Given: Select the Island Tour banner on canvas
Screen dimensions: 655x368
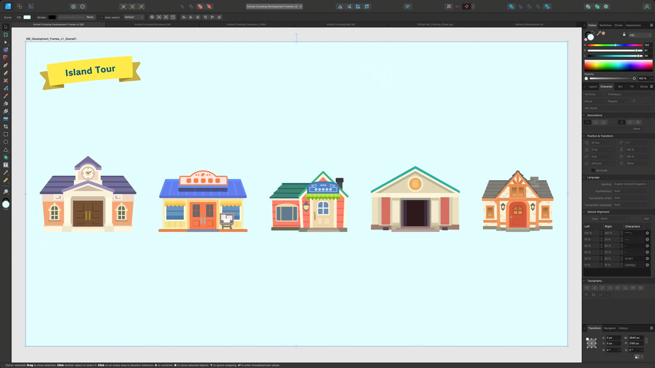Looking at the screenshot, I should pos(91,72).
